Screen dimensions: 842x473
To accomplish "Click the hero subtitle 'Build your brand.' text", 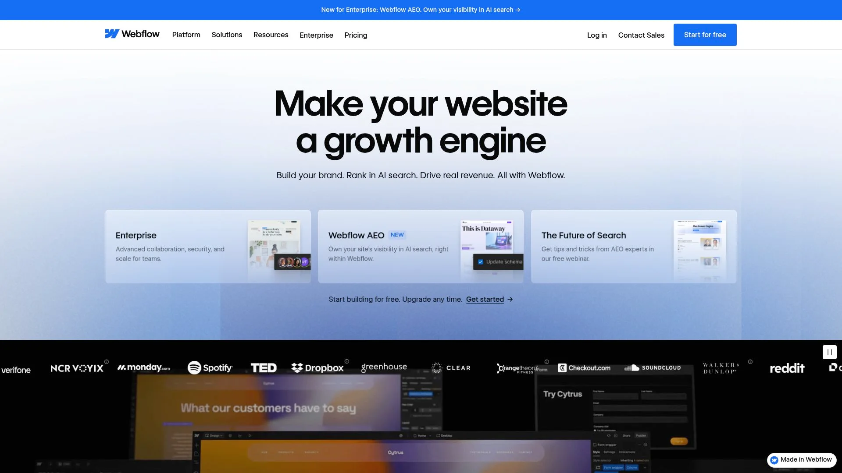I will (x=310, y=175).
